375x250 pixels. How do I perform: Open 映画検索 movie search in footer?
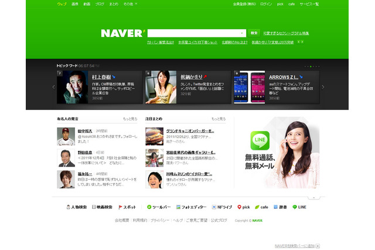coord(102,207)
